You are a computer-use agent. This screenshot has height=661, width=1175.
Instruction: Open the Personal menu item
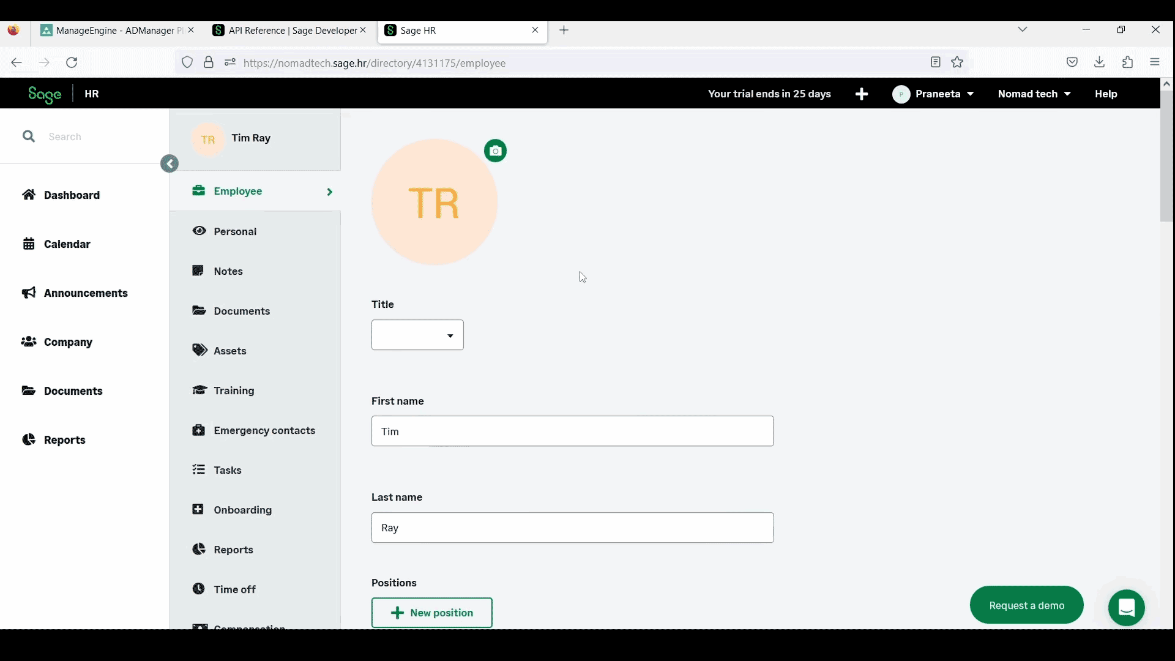click(235, 232)
